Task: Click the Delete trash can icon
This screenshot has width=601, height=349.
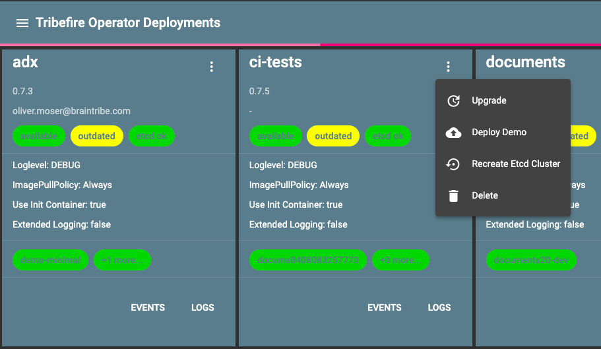Action: pos(453,196)
